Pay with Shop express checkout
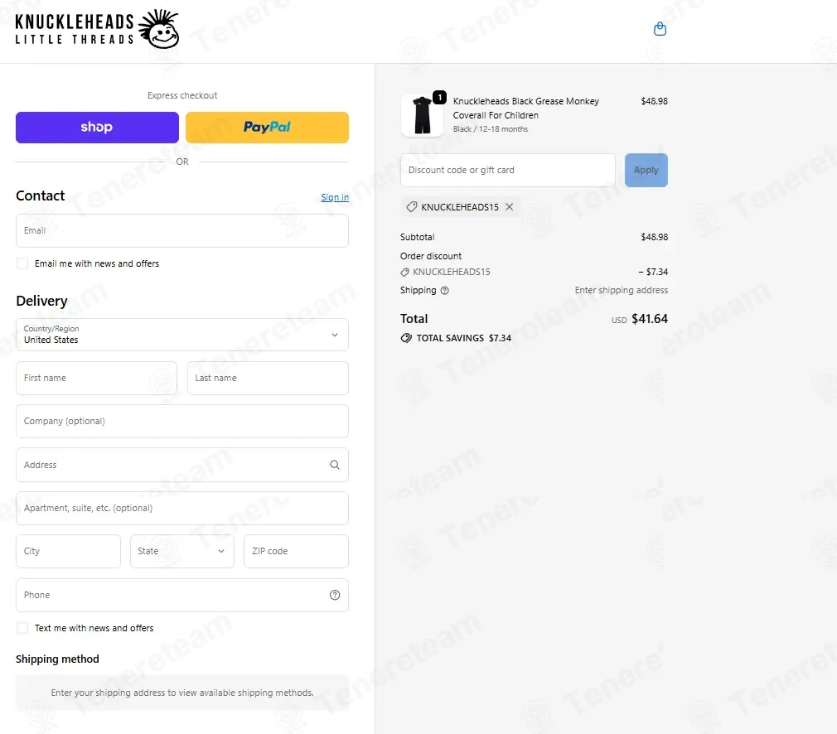The height and width of the screenshot is (734, 837). pos(97,128)
